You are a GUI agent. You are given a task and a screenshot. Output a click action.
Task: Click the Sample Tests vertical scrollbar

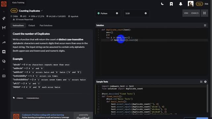tap(207, 99)
